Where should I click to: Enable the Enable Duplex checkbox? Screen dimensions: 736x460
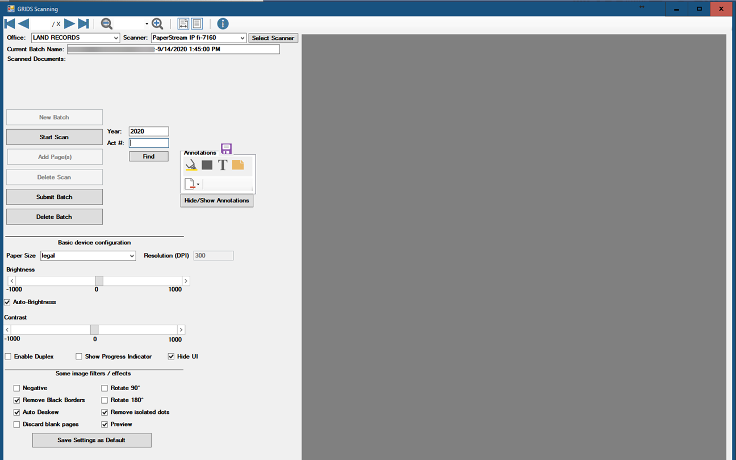[x=8, y=357]
